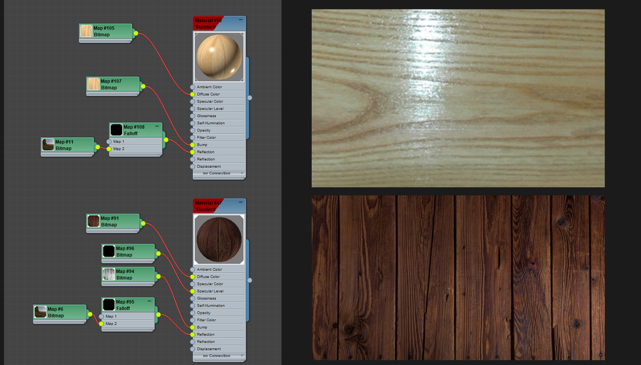The image size is (641, 365).
Task: Click the Material #47 node output socket
Action: pyautogui.click(x=250, y=280)
